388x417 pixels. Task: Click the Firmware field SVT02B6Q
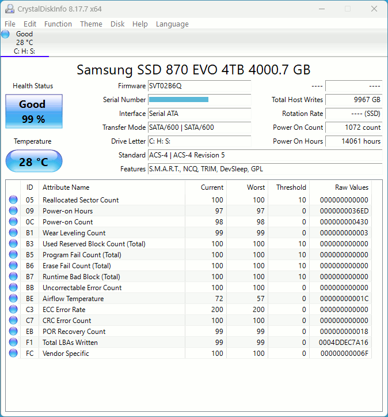199,86
